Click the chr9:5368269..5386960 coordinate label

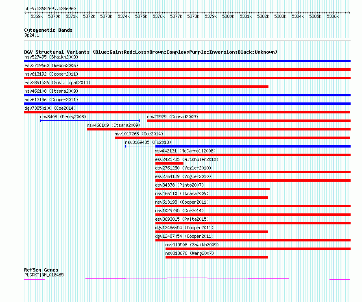pos(50,9)
